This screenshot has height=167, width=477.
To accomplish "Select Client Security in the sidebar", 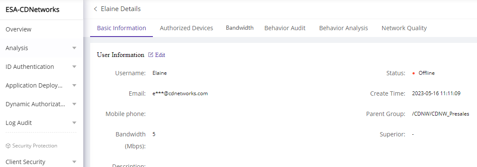I will (x=25, y=162).
